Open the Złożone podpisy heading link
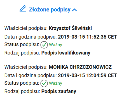 [50, 10]
